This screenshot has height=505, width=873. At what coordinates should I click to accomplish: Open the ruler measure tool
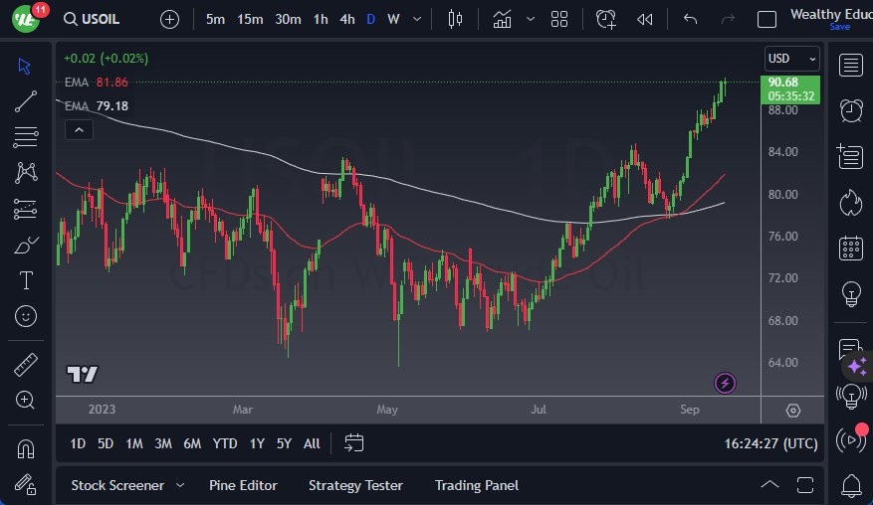(26, 365)
